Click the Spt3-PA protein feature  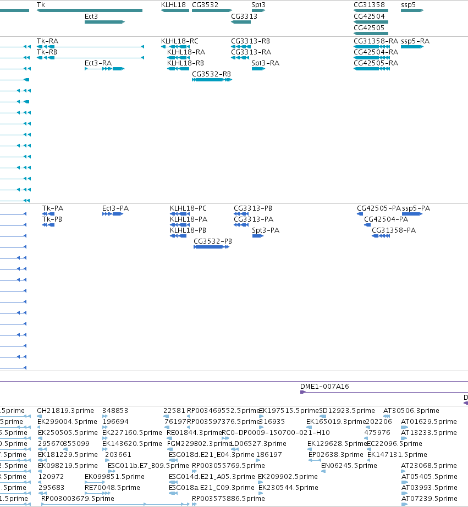pos(258,236)
